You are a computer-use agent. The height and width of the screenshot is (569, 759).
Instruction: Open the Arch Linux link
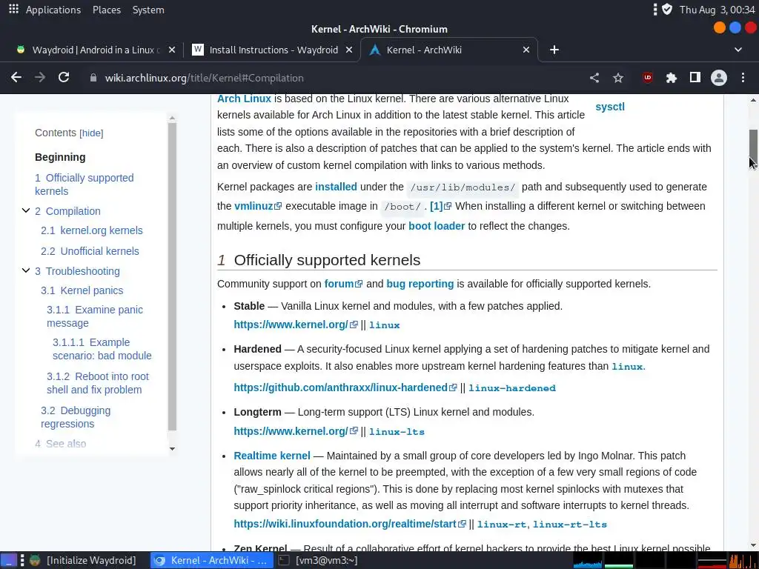click(244, 99)
